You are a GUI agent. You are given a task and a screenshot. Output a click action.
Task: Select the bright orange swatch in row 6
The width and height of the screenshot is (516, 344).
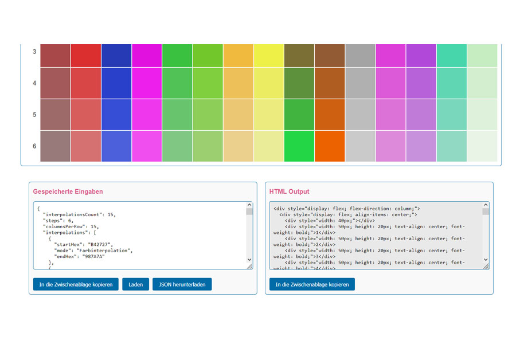[330, 146]
